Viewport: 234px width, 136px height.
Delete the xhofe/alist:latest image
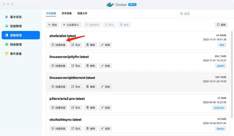click(x=90, y=45)
